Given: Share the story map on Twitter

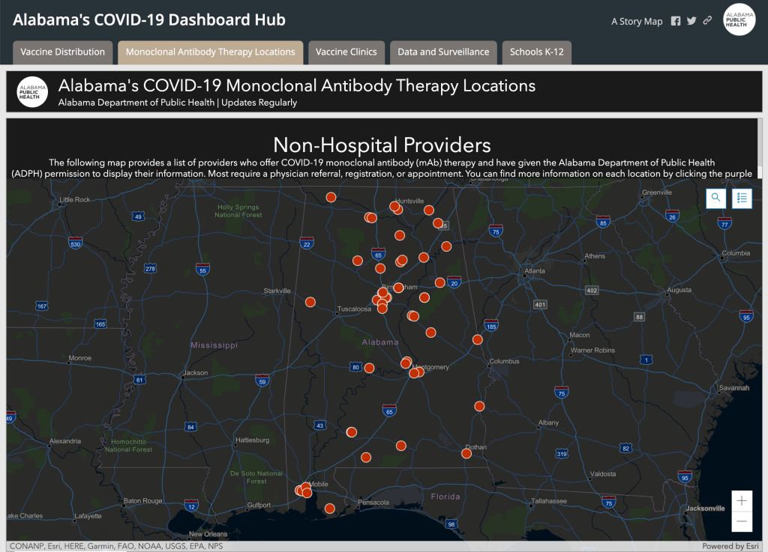Looking at the screenshot, I should [691, 21].
